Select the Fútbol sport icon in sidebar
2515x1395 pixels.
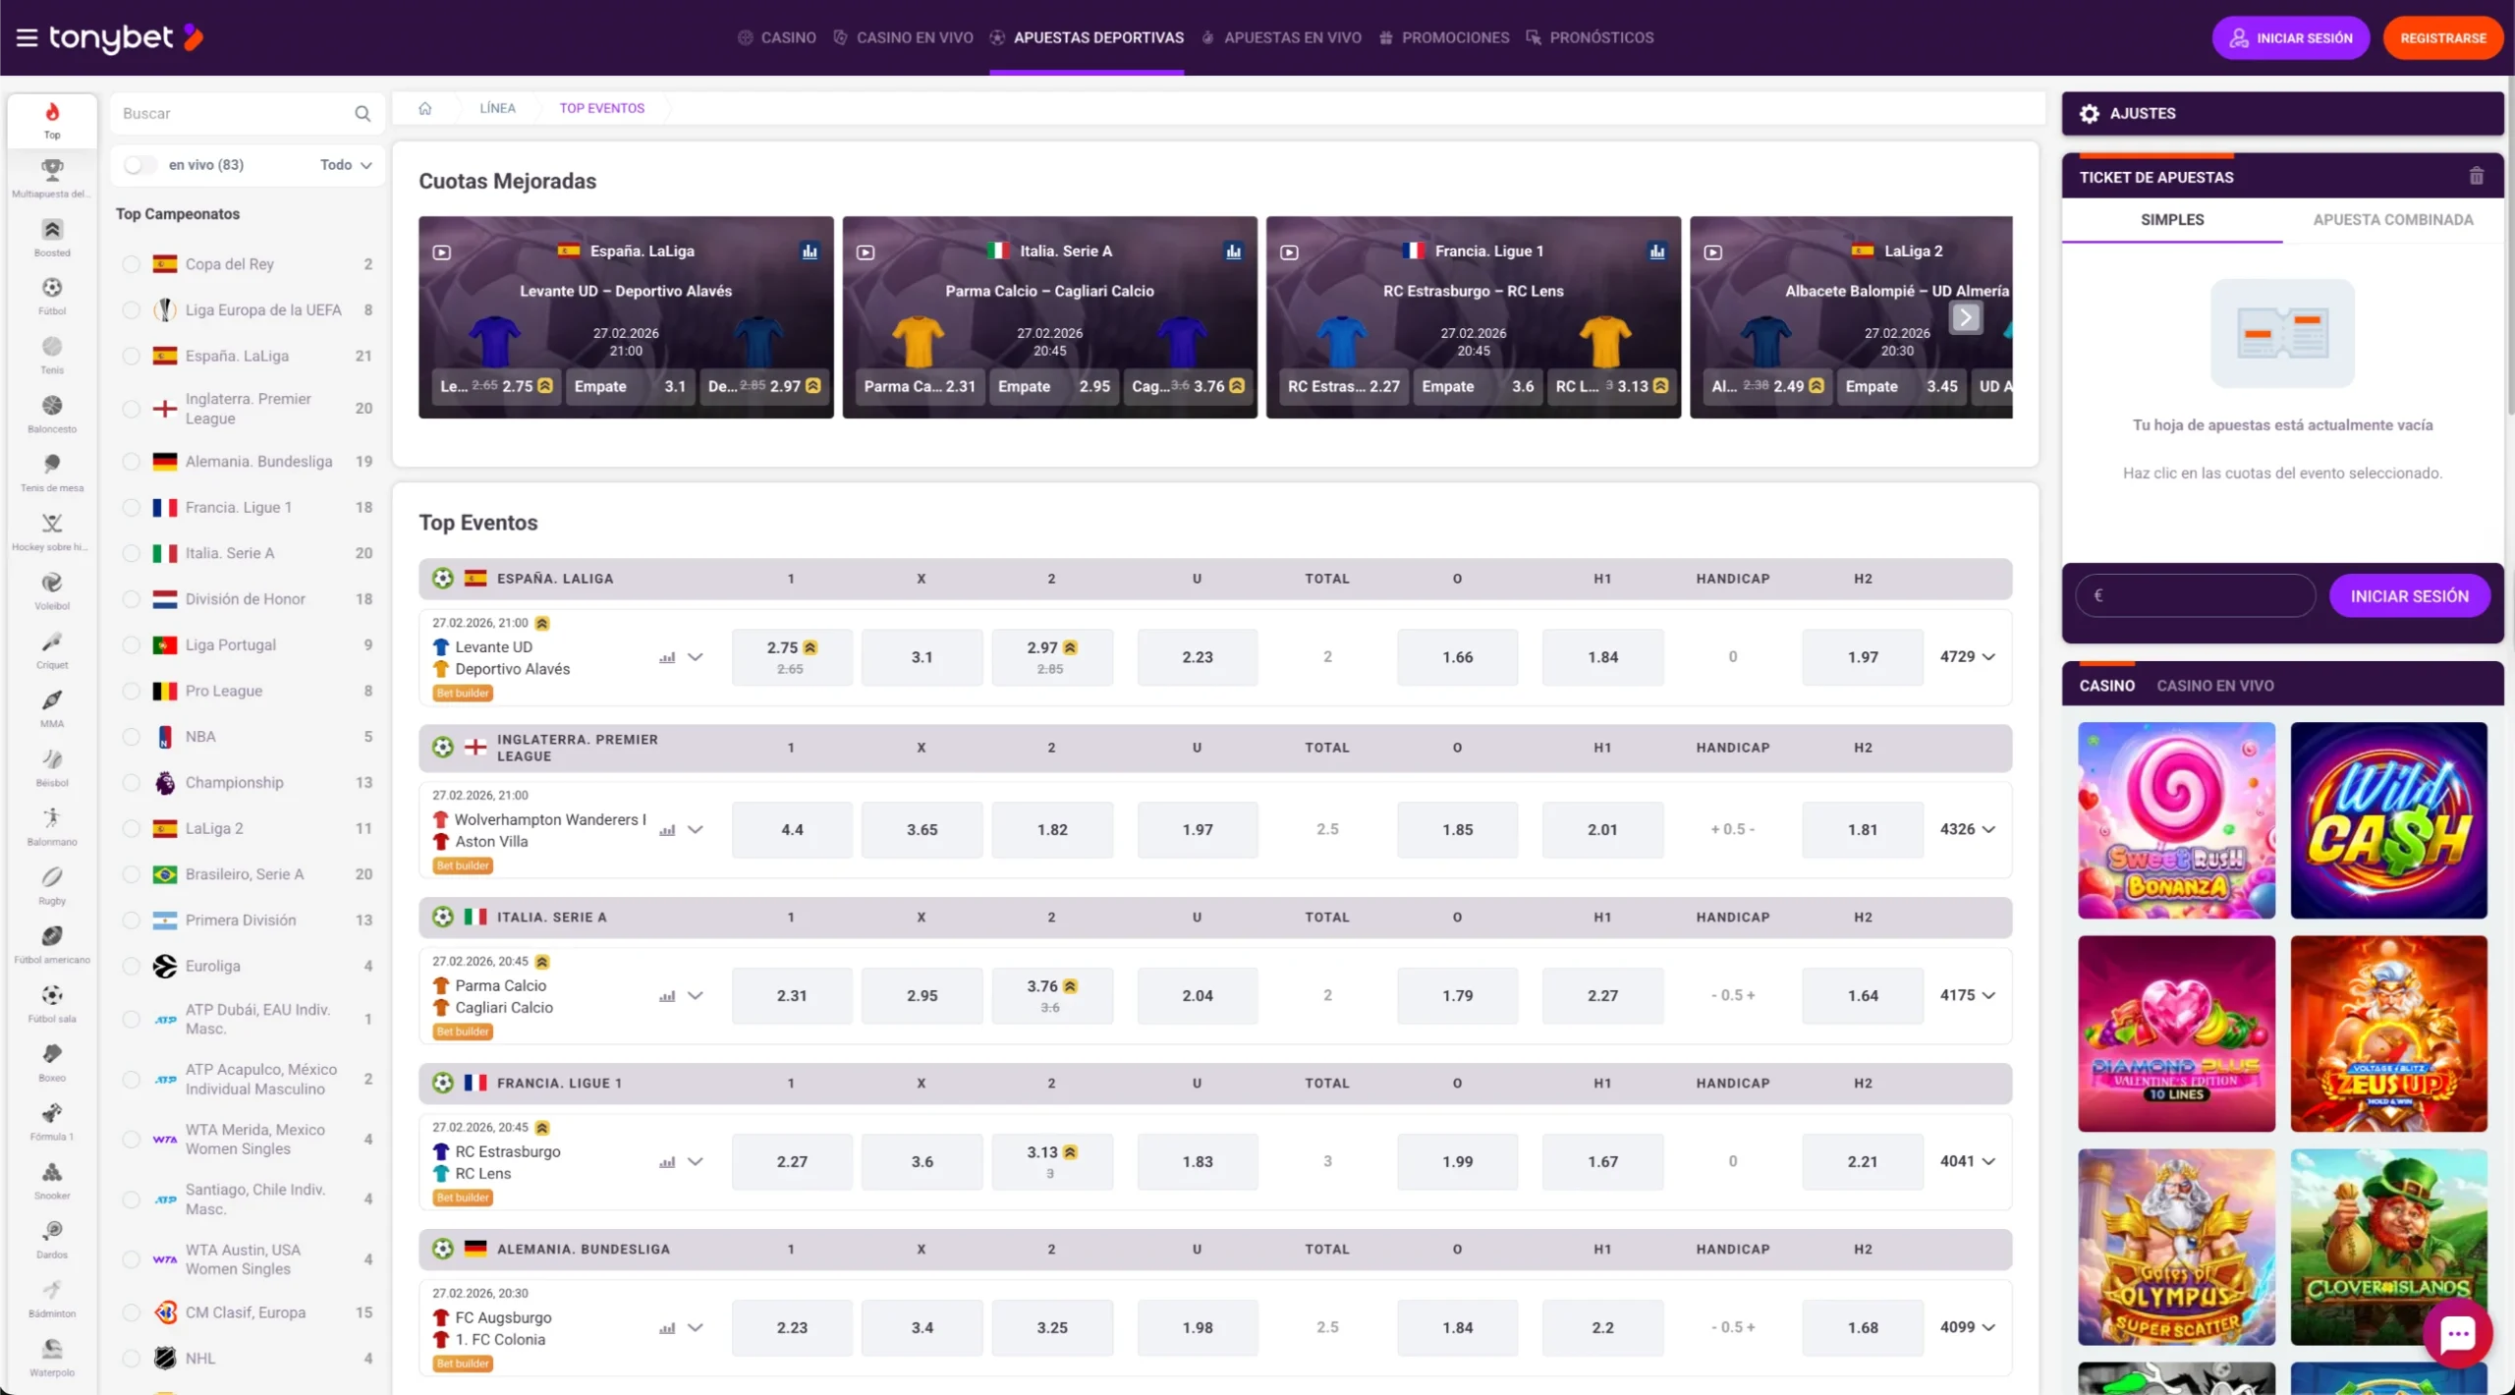tap(52, 289)
